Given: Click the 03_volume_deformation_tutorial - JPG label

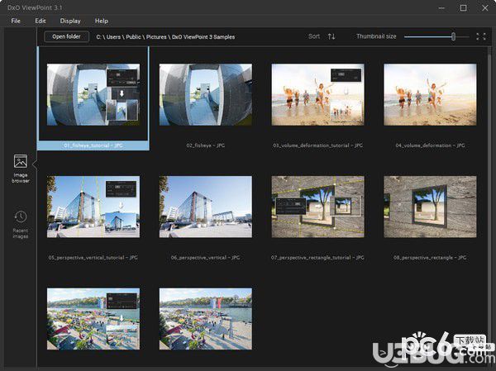Looking at the screenshot, I should [x=318, y=145].
